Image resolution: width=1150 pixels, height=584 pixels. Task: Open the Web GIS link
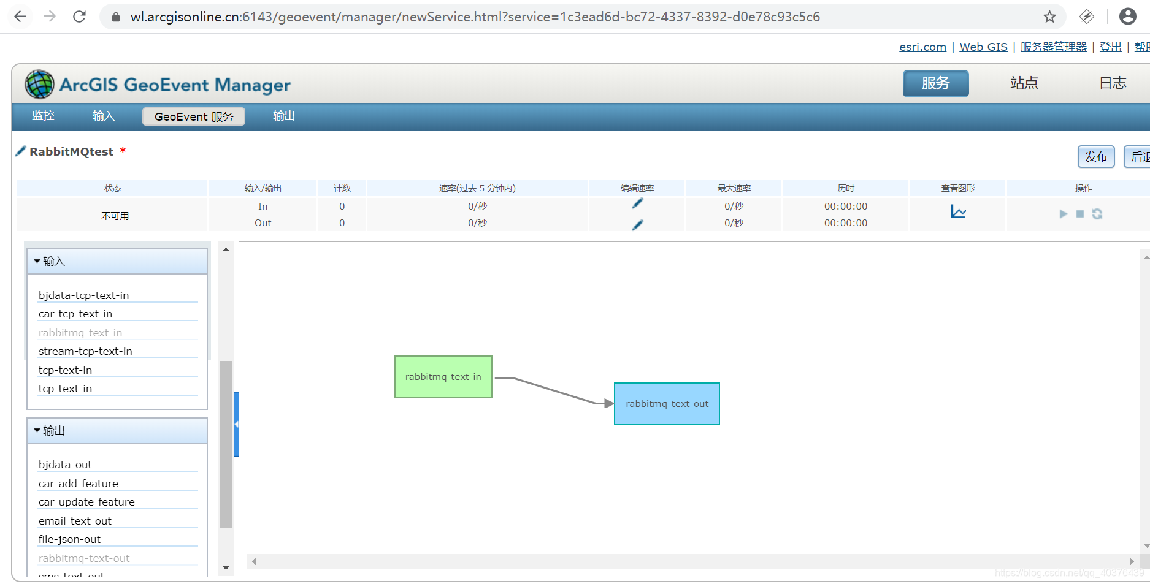click(x=983, y=47)
